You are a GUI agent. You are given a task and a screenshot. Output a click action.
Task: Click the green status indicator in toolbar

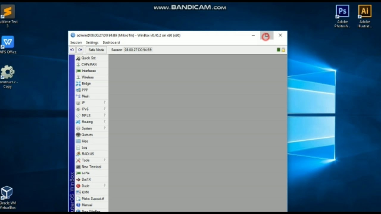tap(279, 50)
